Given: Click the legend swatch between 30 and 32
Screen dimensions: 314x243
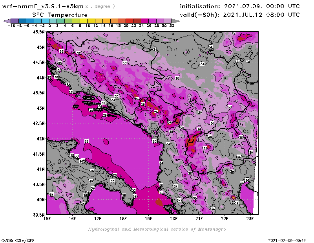Looking at the screenshot, I should pos(168,21).
